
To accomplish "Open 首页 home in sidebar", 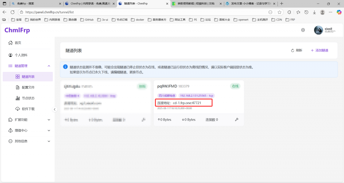I will click(18, 43).
